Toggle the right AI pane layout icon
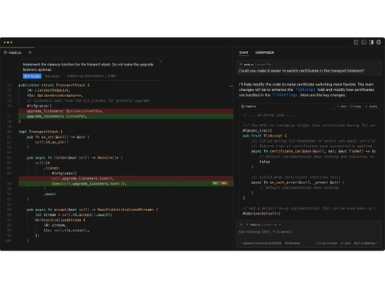 (371, 42)
